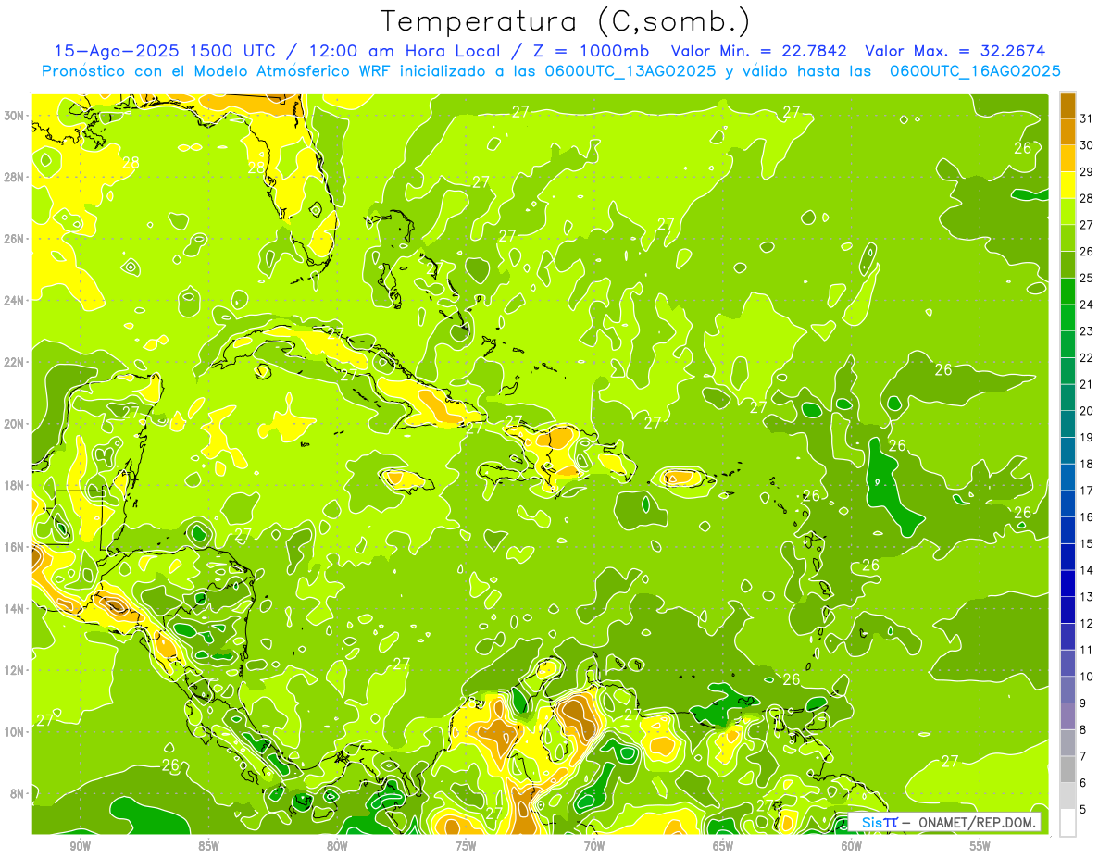Click the '75W' longitude axis label

pos(466,846)
